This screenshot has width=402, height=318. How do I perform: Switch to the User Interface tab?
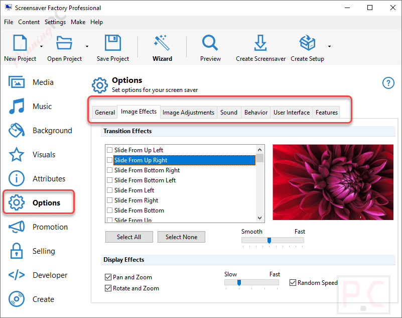click(292, 113)
